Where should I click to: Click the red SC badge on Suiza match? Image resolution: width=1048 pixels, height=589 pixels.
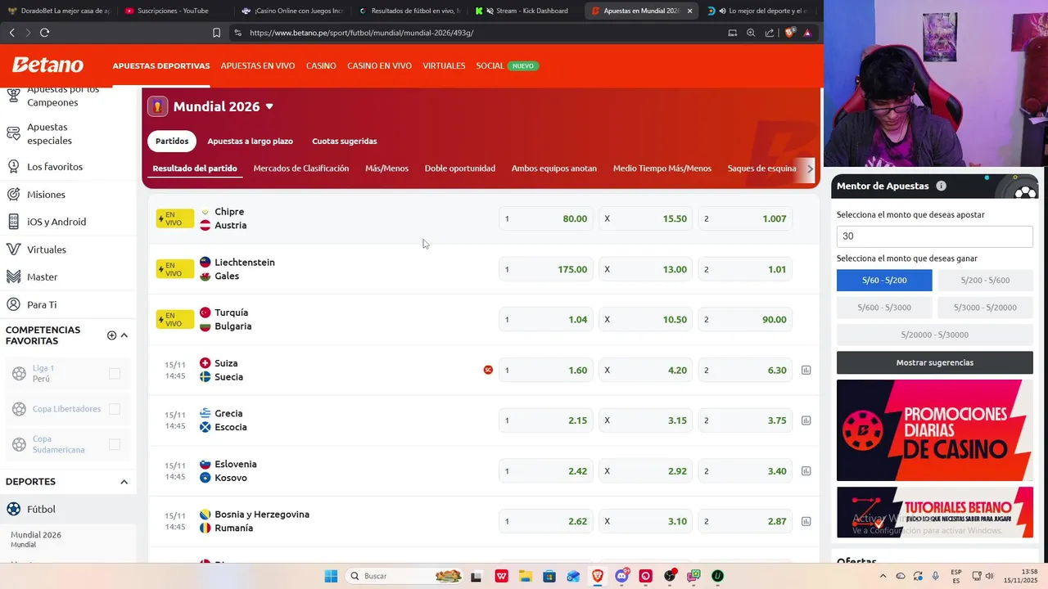488,370
